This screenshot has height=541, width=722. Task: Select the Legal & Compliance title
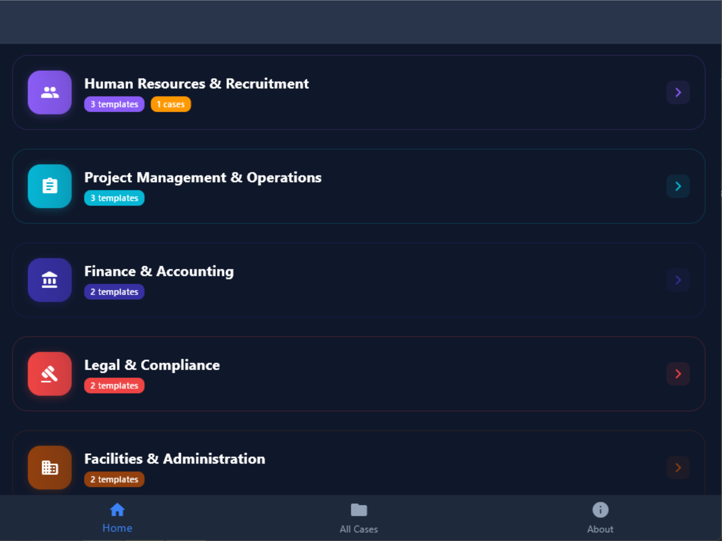pyautogui.click(x=152, y=365)
